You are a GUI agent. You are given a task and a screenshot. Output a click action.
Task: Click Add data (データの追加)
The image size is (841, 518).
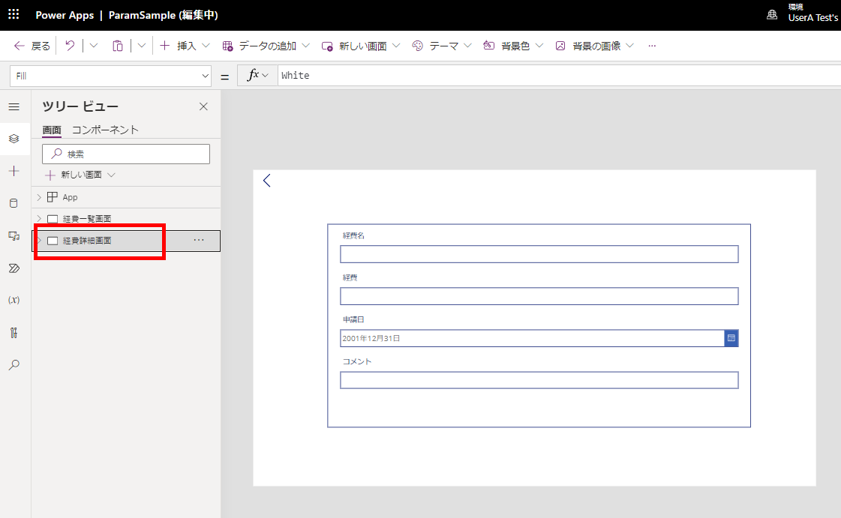(x=266, y=46)
